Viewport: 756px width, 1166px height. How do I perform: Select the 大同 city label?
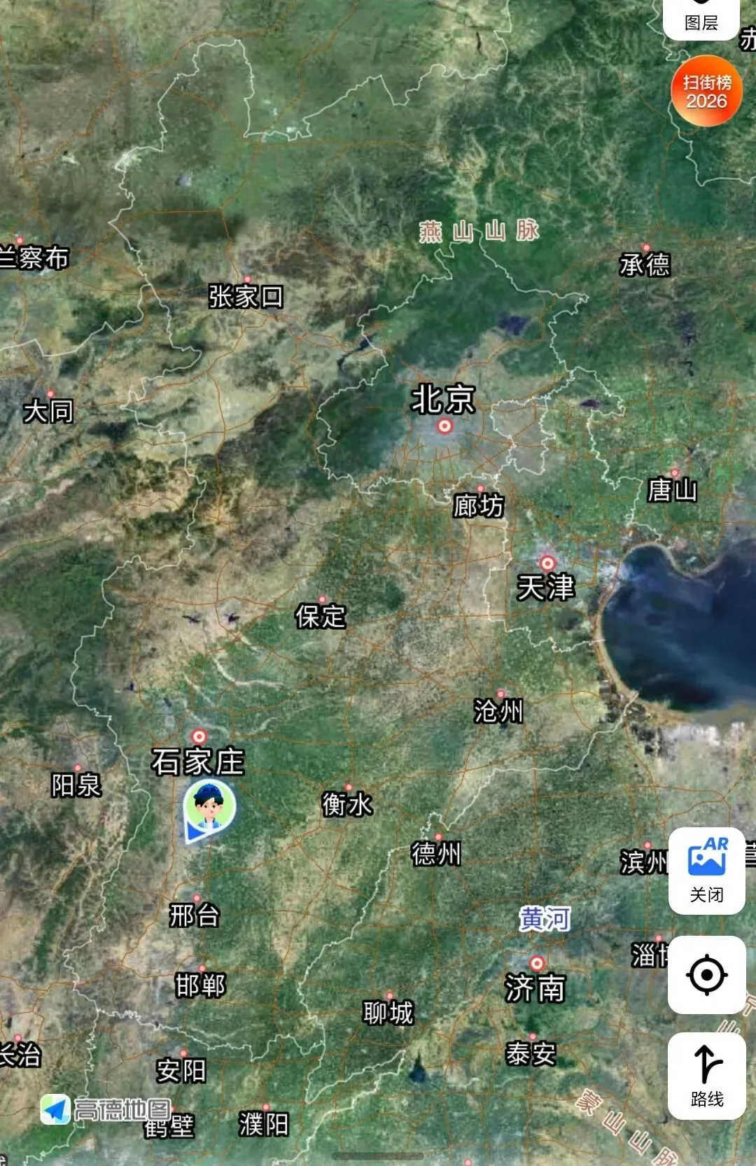click(x=48, y=411)
